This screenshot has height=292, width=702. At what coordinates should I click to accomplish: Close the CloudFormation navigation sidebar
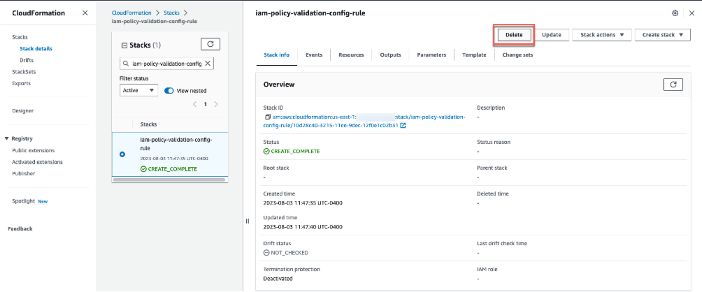coord(85,13)
